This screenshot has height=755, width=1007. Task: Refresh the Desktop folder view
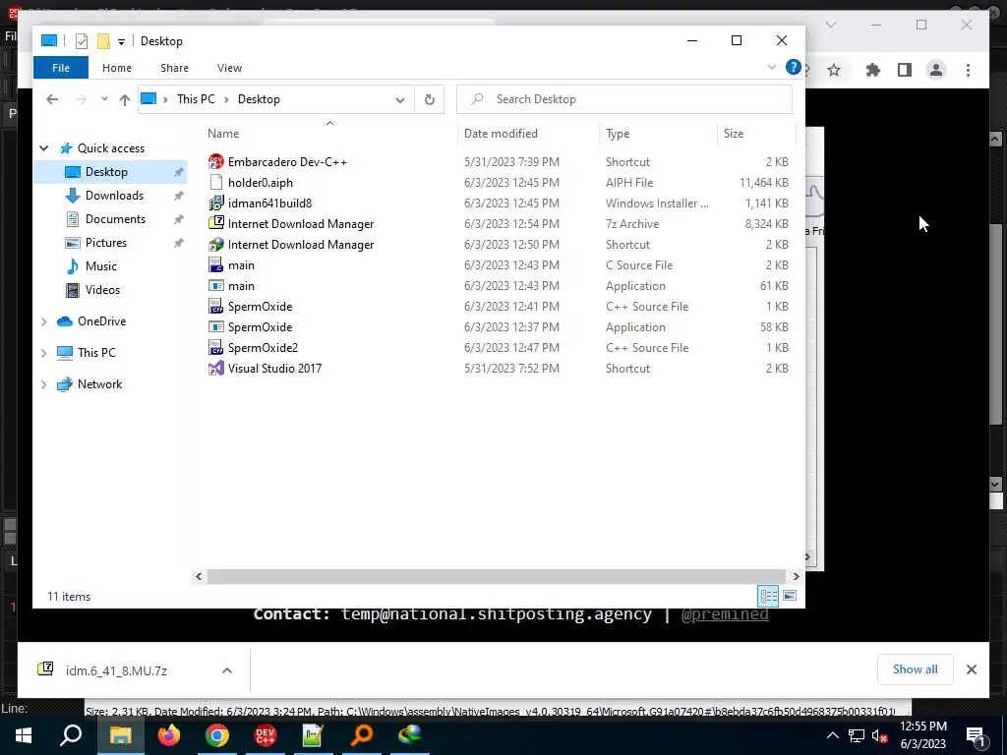430,99
